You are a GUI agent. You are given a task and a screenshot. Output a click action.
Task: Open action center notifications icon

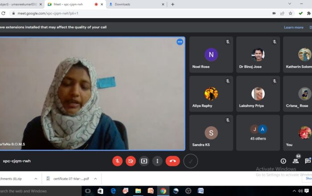[x=307, y=191]
